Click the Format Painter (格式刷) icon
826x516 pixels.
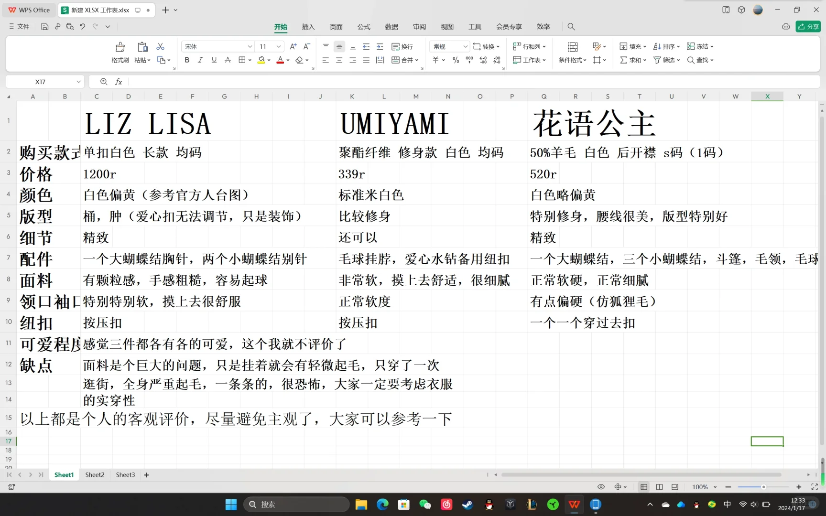tap(120, 47)
